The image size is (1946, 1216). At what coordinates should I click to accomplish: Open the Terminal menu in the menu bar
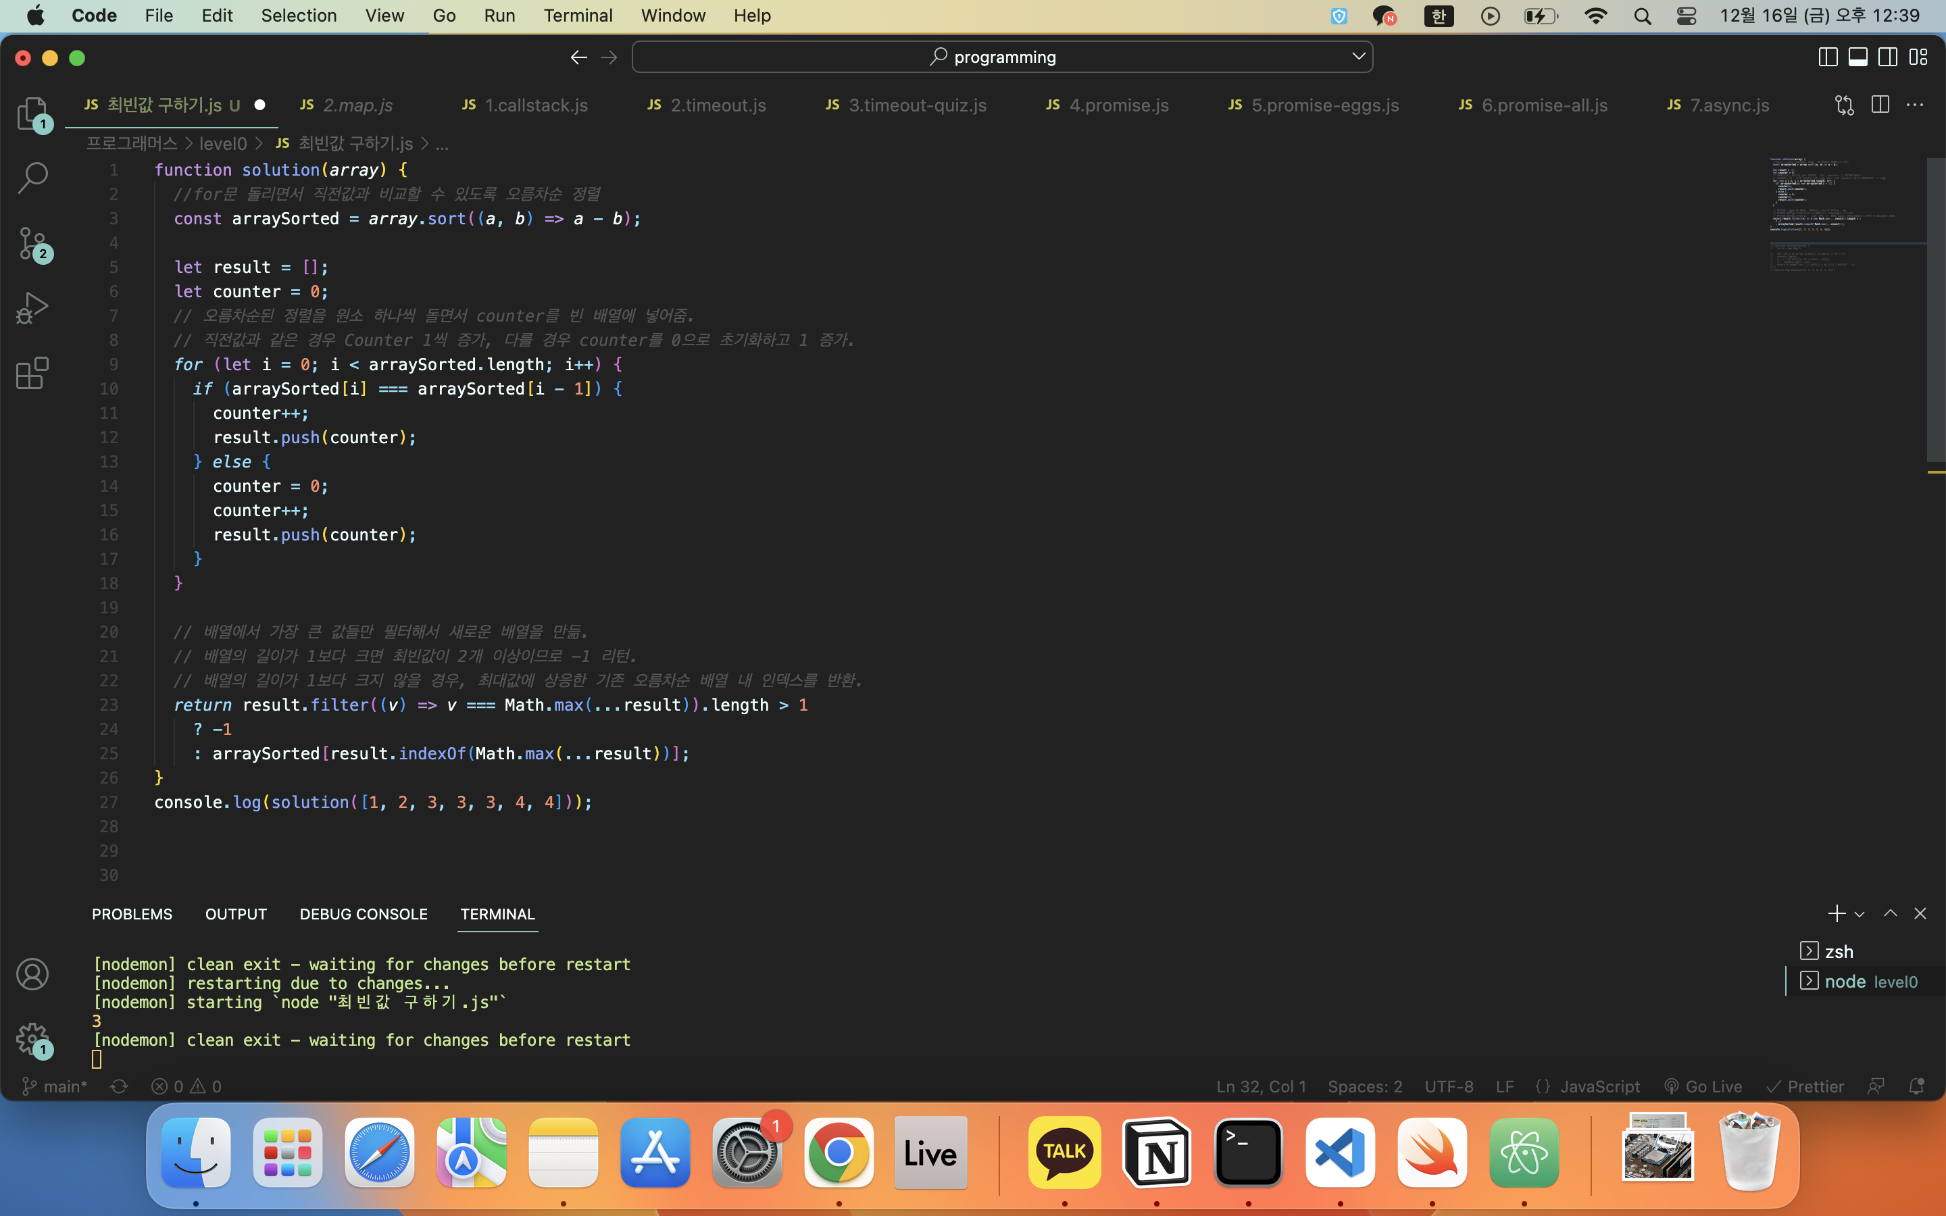click(577, 16)
